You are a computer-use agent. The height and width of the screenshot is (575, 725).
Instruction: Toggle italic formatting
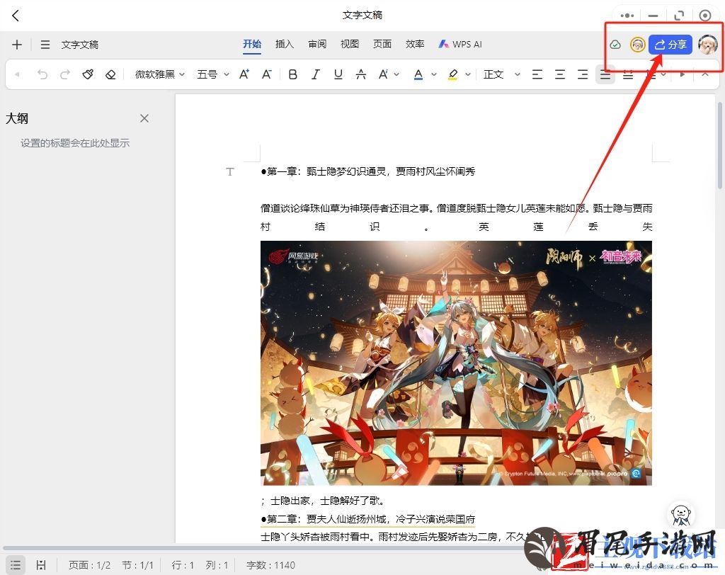point(315,74)
